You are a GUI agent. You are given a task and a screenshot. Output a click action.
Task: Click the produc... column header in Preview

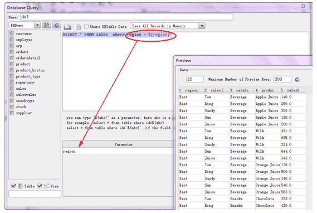(x=267, y=90)
